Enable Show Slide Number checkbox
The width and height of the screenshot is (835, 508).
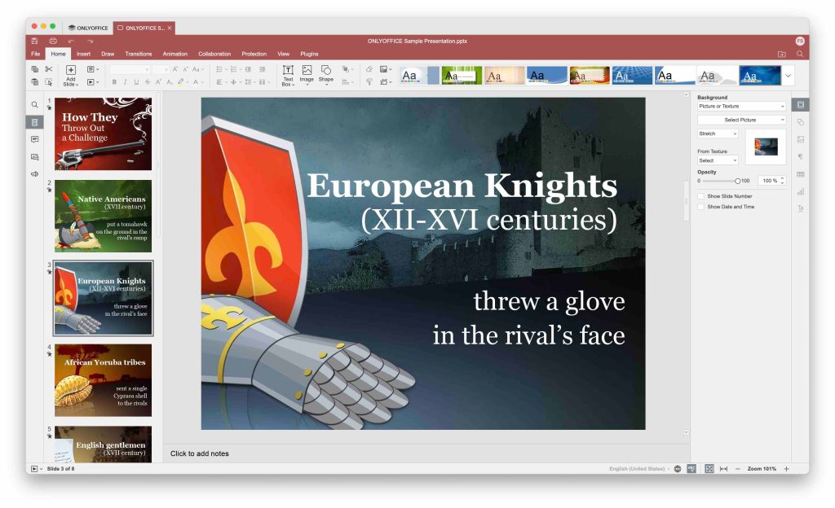point(700,196)
